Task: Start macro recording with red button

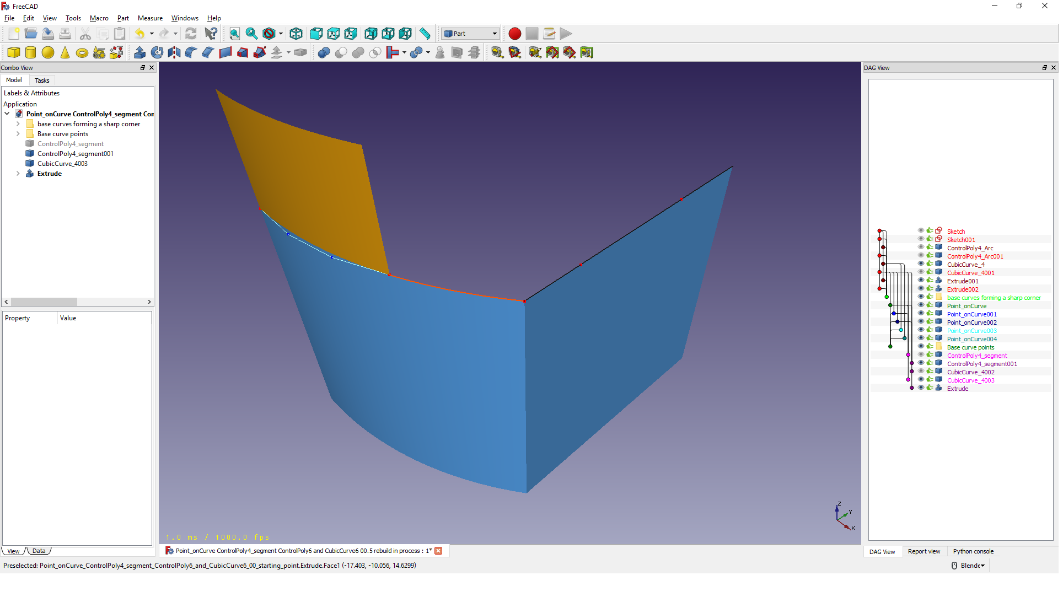Action: (x=515, y=34)
